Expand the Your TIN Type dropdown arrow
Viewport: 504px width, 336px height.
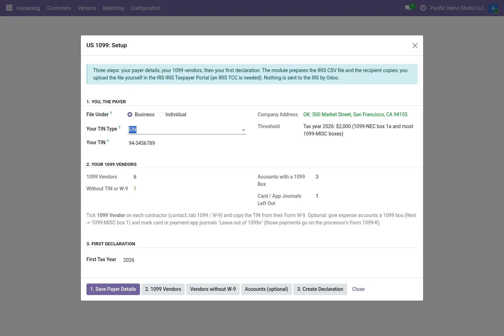(244, 130)
